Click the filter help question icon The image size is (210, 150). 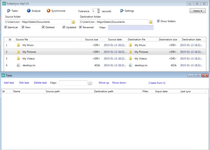tap(90, 83)
